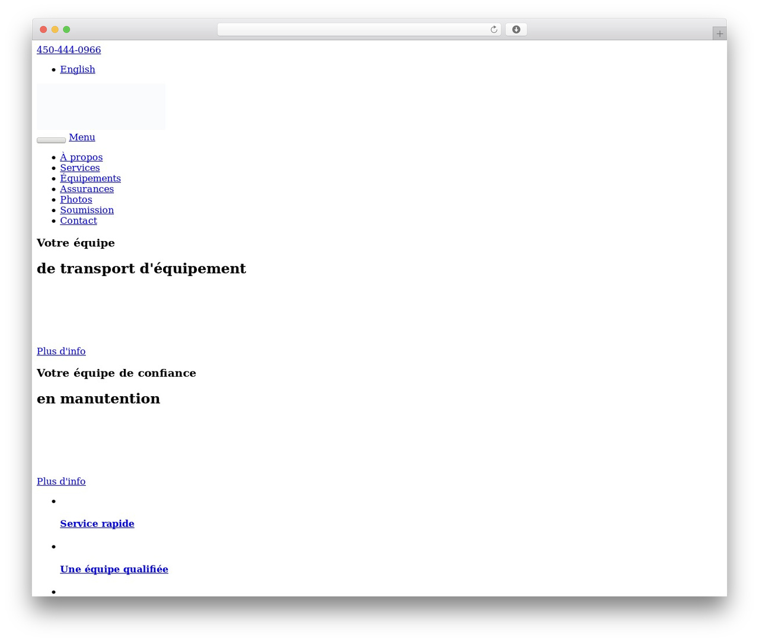Open the downloads button in the toolbar
759x642 pixels.
pos(516,30)
